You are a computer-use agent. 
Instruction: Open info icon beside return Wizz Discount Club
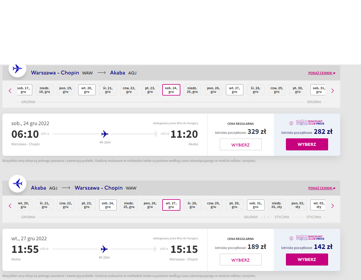(x=291, y=238)
